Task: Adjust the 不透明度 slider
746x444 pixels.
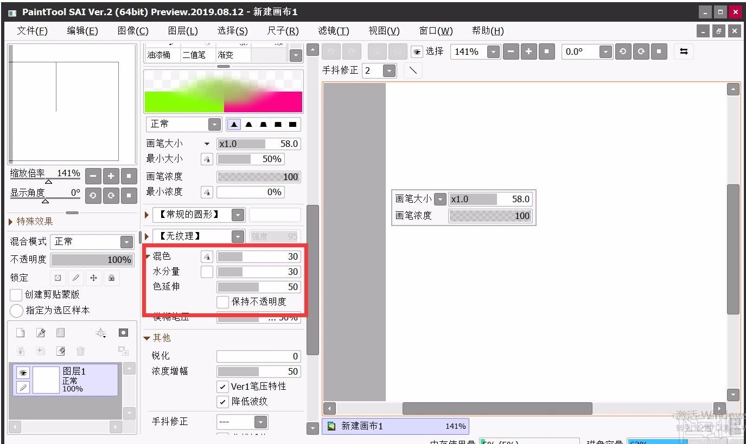Action: [x=92, y=260]
